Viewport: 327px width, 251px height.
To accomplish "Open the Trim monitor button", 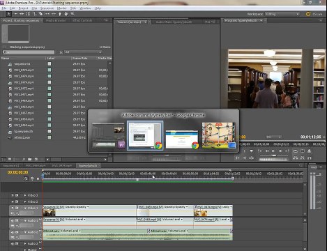I will point(310,158).
